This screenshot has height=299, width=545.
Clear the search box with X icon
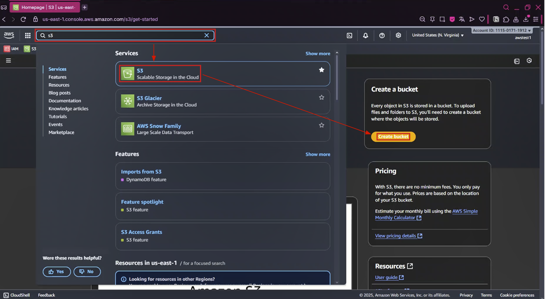(207, 35)
